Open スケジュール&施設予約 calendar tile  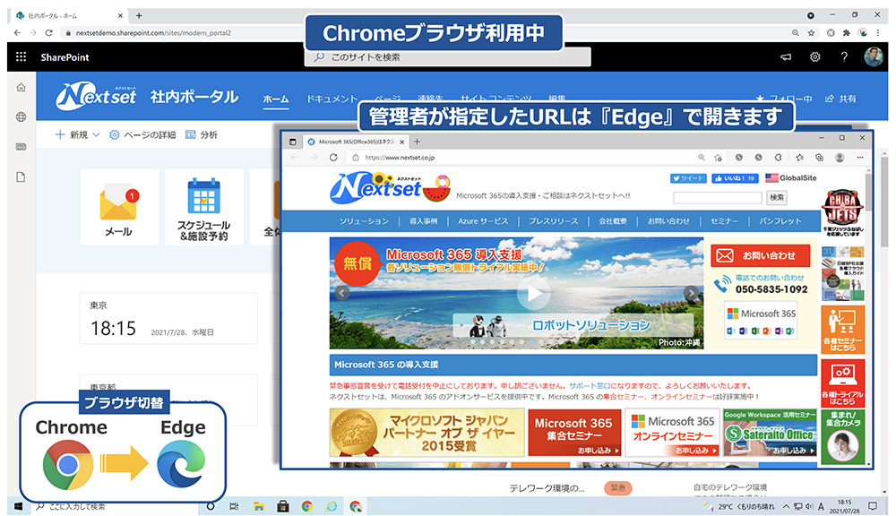click(204, 208)
